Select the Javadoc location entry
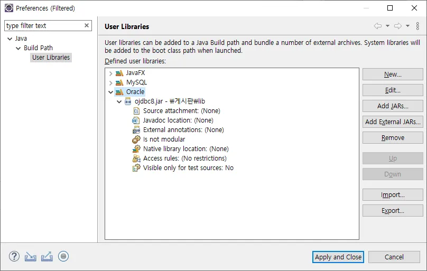The width and height of the screenshot is (427, 271). tap(178, 120)
